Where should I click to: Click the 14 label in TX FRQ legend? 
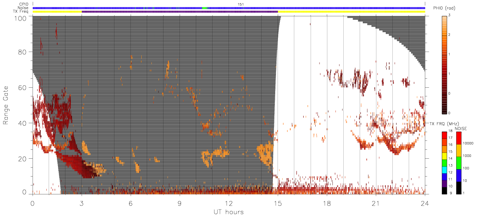point(450,159)
